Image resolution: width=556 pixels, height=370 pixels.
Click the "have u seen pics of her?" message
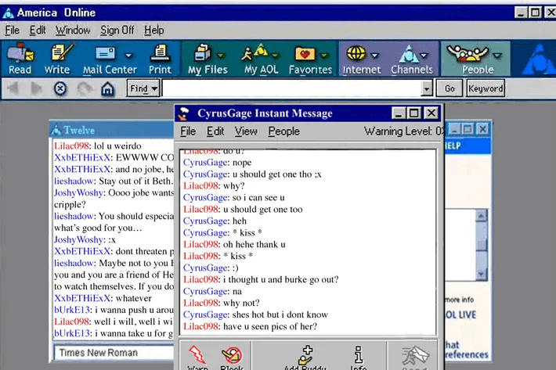click(270, 326)
